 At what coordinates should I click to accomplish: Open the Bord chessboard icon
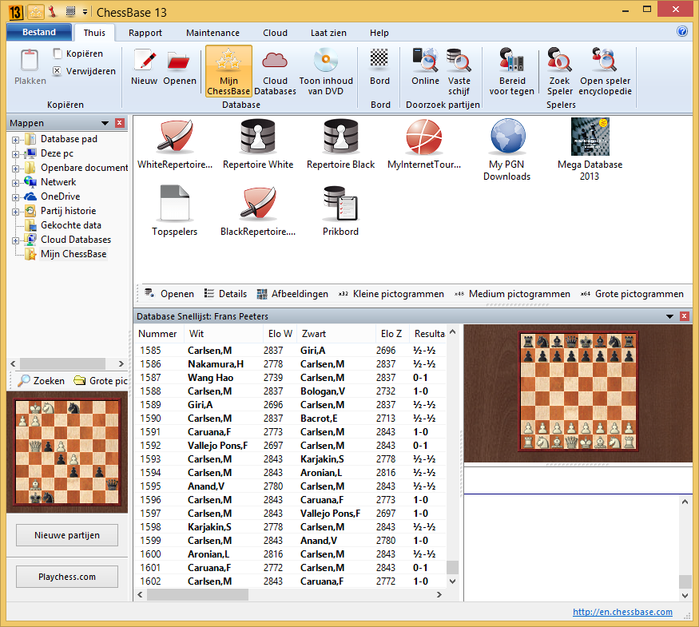click(x=379, y=61)
